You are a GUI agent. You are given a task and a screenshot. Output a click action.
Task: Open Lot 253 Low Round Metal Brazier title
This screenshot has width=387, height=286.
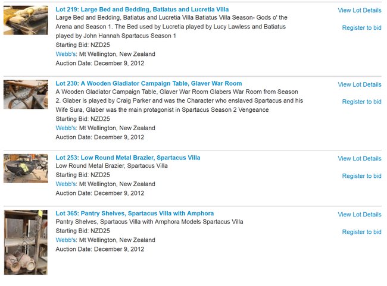[x=128, y=158]
